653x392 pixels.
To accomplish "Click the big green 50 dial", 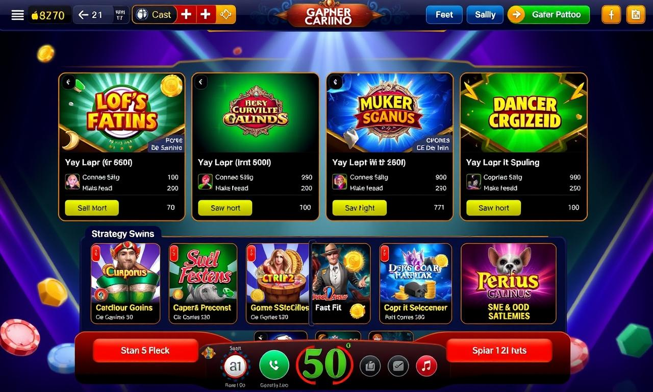I will [x=324, y=364].
